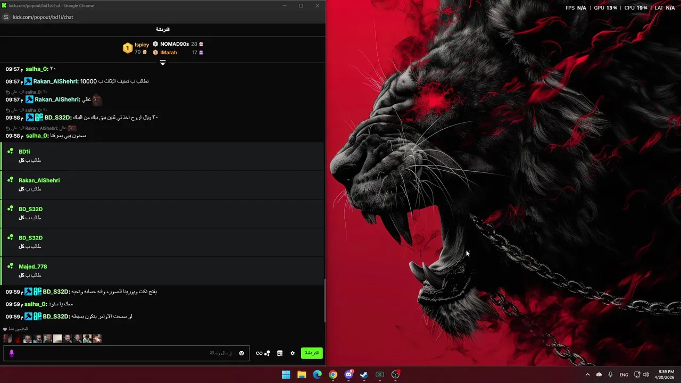Open chat settings gear icon

point(292,353)
